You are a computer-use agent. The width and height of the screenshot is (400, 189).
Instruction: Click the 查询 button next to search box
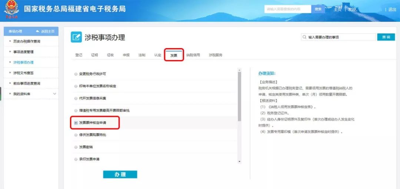tap(386, 37)
